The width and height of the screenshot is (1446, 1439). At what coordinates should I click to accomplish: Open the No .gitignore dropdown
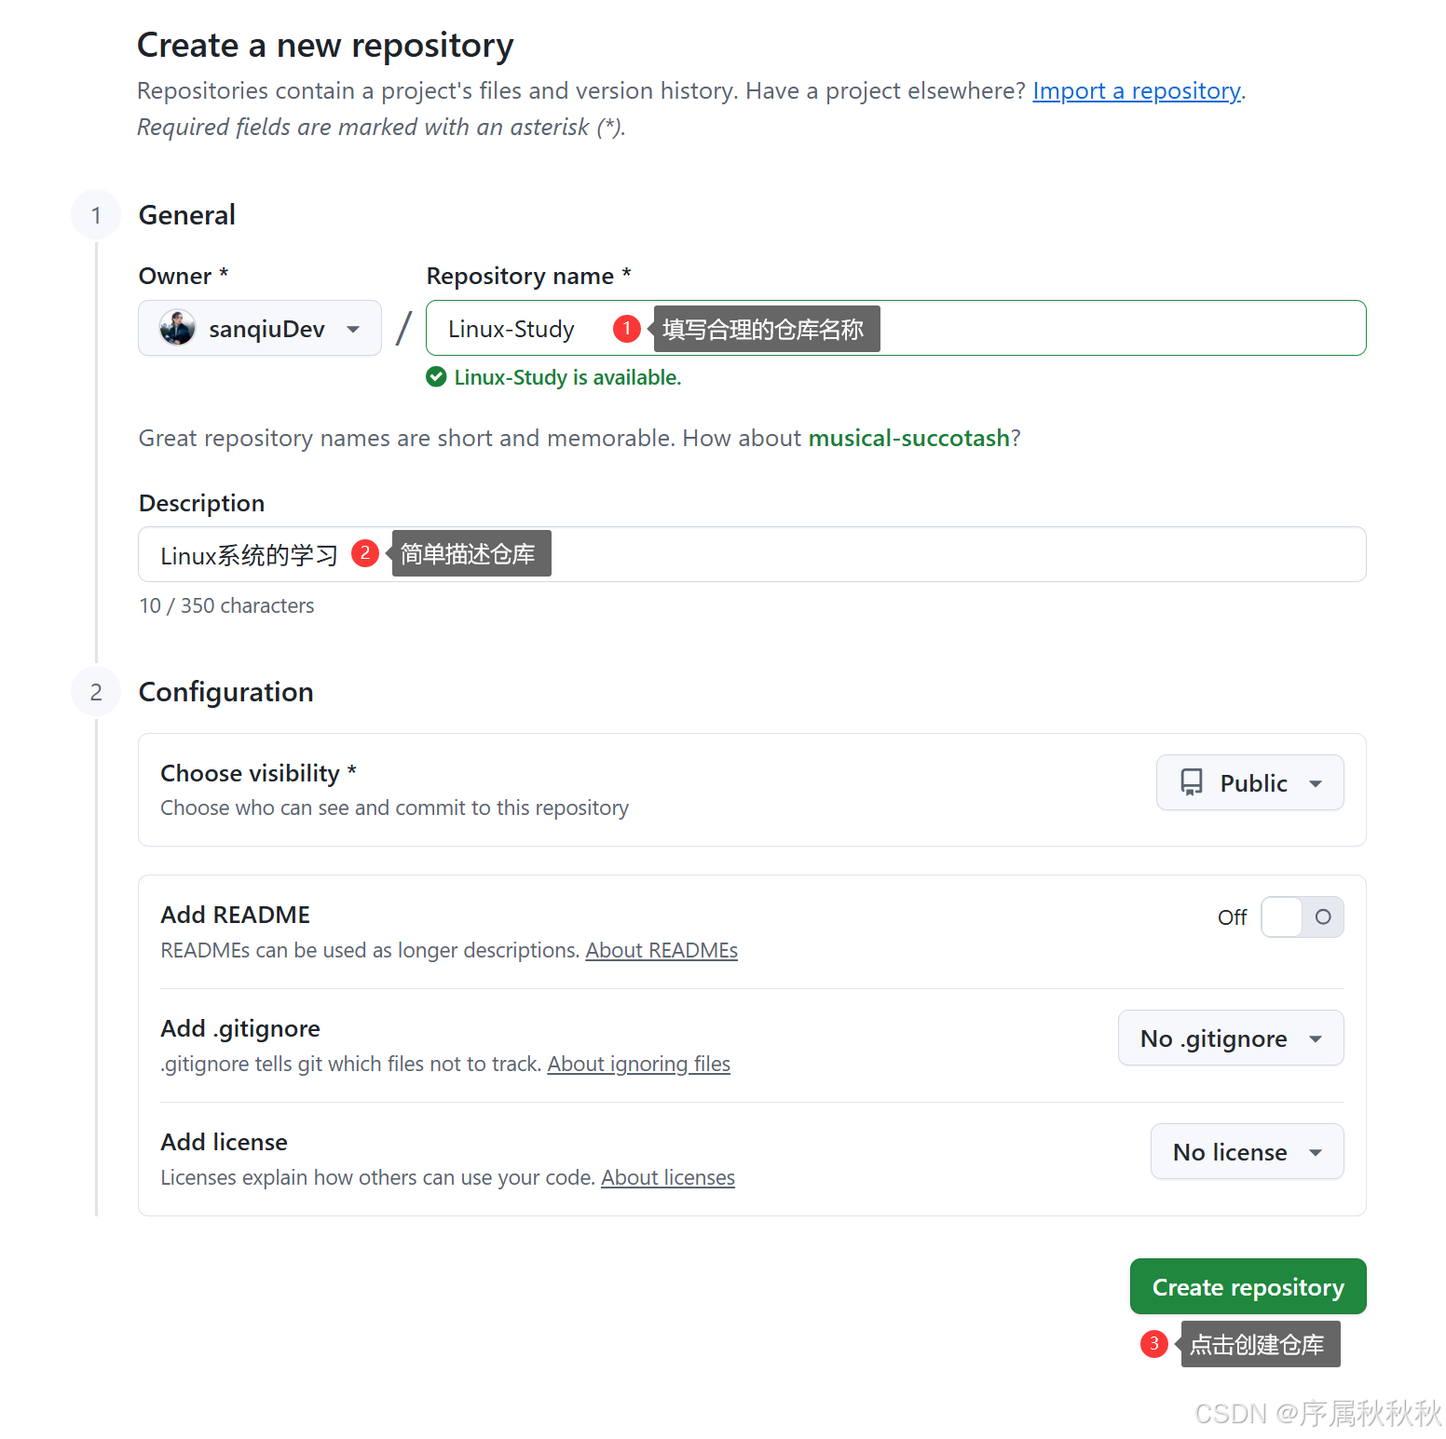point(1230,1038)
